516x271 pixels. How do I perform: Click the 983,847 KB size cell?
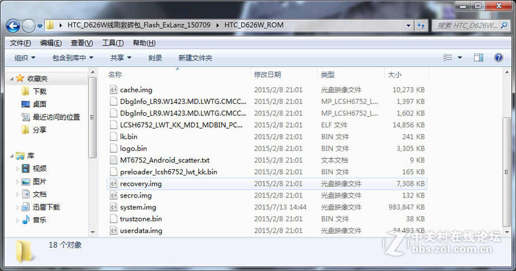pyautogui.click(x=407, y=207)
